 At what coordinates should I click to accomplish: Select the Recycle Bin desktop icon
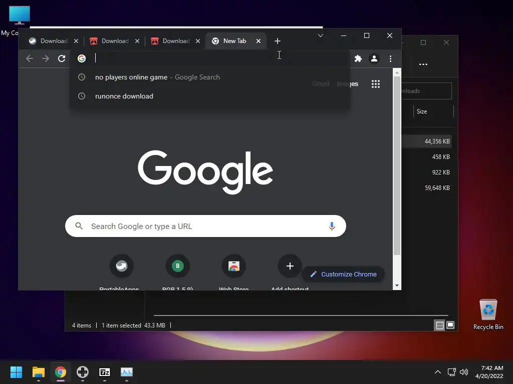488,314
